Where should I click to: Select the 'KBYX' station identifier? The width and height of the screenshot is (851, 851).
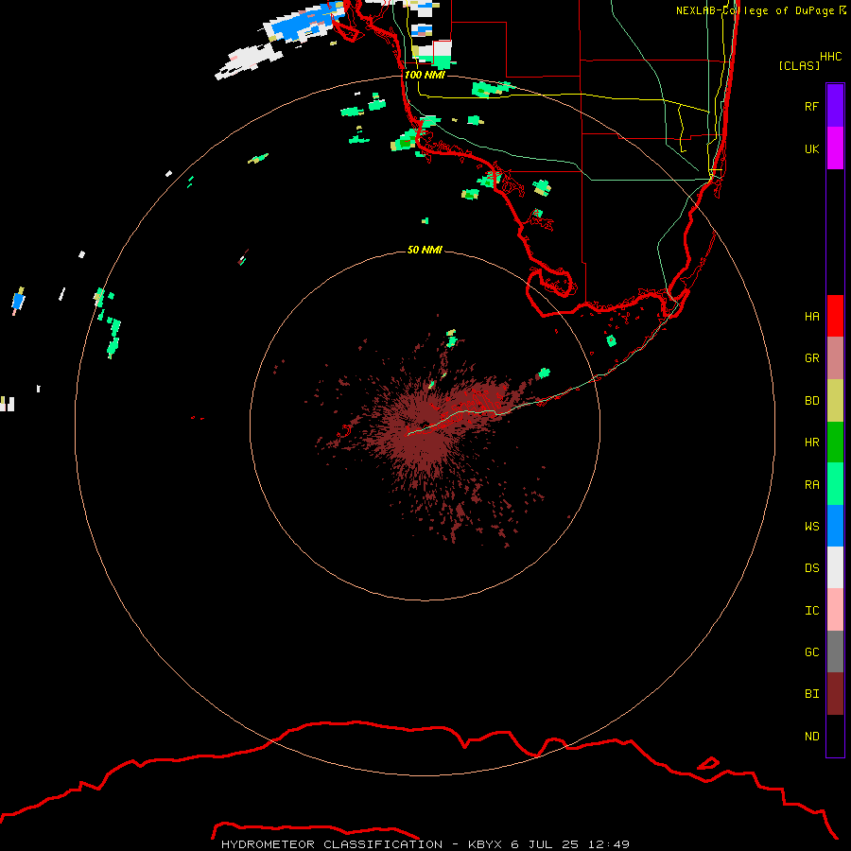point(485,844)
